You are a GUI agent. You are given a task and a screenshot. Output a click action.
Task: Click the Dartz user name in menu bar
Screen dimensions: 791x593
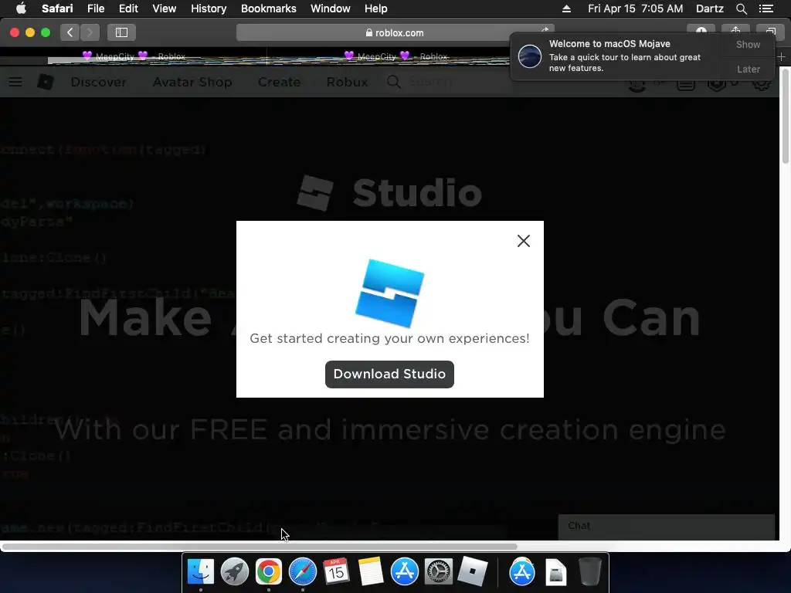tap(709, 8)
